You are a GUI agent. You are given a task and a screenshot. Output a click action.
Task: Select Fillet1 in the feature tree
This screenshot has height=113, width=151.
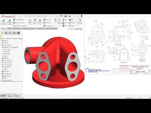[x=4, y=78]
